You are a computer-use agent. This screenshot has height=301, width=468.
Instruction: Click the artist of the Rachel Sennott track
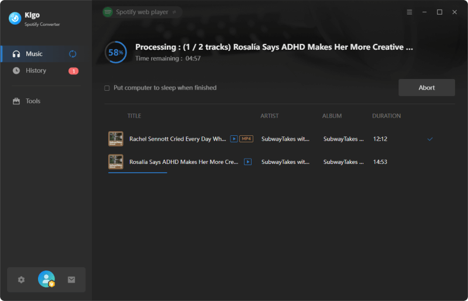click(x=285, y=139)
